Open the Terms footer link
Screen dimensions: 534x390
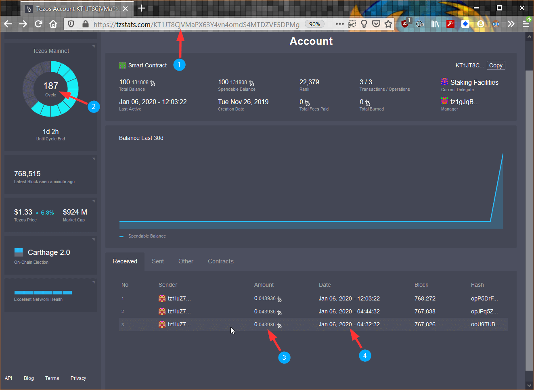coord(52,378)
